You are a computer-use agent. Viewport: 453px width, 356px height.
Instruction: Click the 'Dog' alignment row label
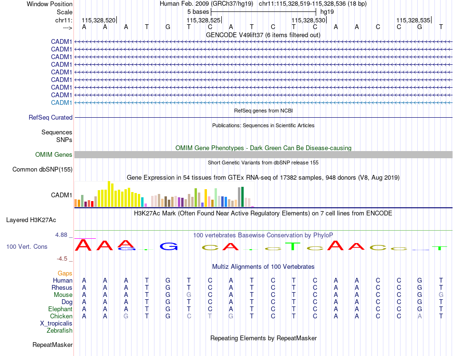click(67, 302)
